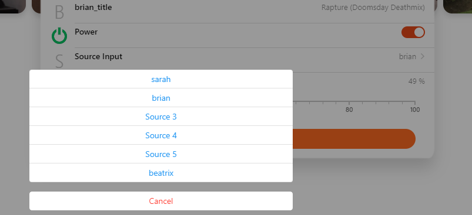Click the 49 % volume value label
472x215 pixels.
[x=417, y=81]
